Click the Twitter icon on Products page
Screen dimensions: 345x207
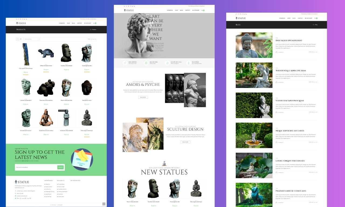(17, 19)
